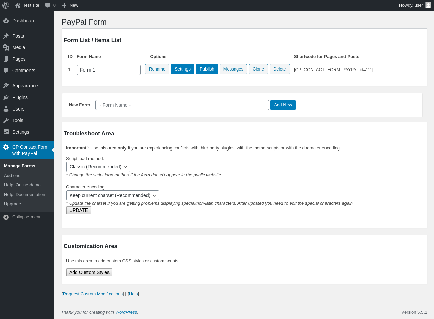
Task: Click the Tools wrench icon
Action: [x=6, y=120]
